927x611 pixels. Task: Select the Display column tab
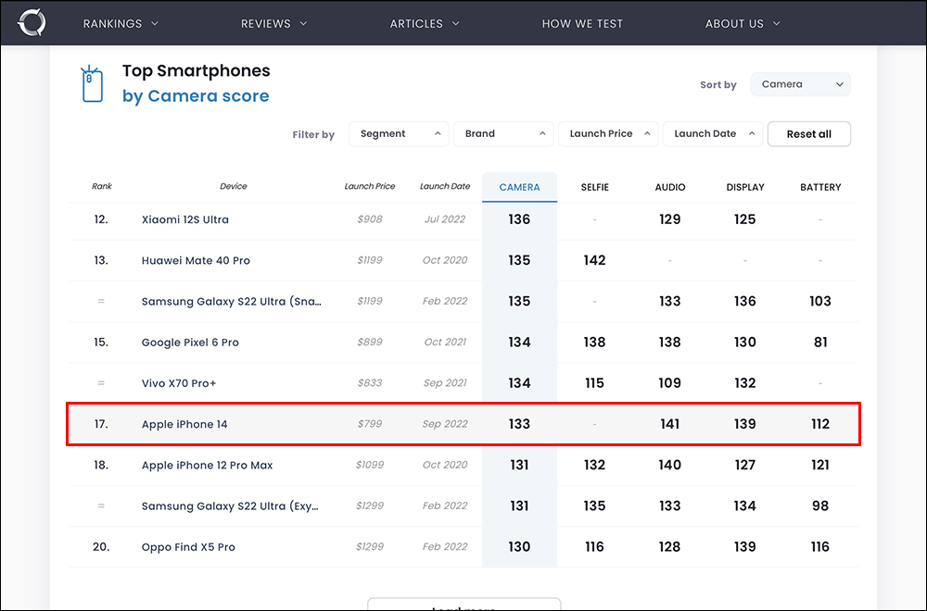pyautogui.click(x=745, y=187)
